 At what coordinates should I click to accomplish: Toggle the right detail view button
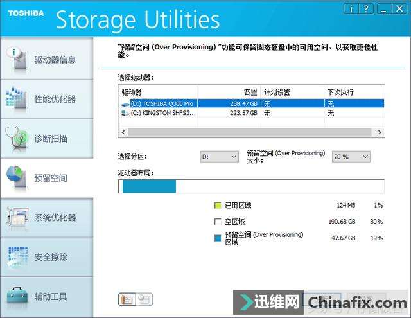[x=144, y=299]
